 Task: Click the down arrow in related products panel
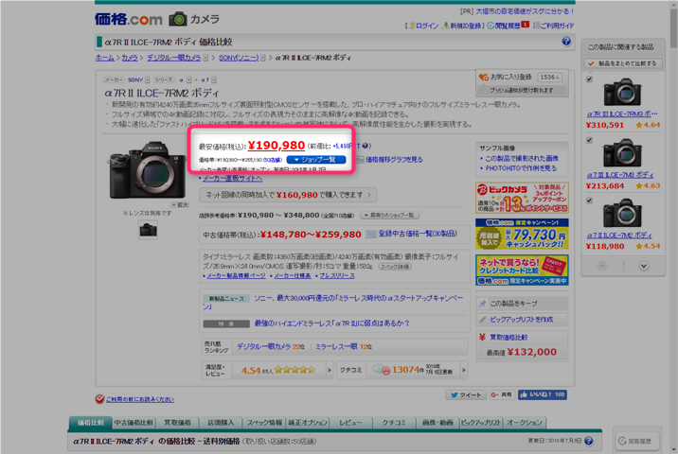pos(644,266)
